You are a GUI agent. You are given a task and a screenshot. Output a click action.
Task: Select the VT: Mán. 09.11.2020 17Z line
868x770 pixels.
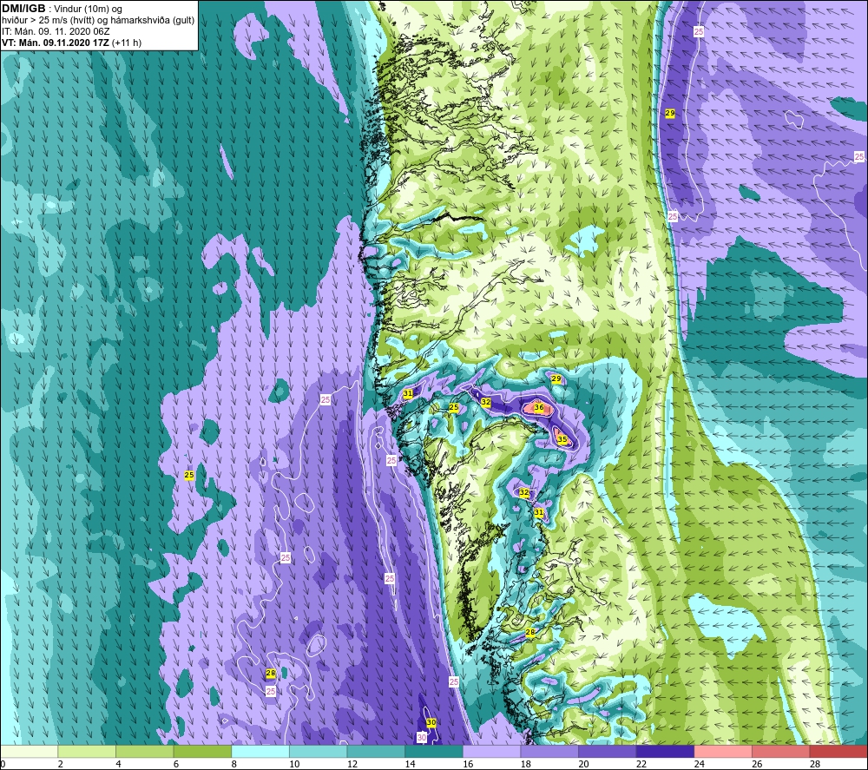tap(56, 43)
